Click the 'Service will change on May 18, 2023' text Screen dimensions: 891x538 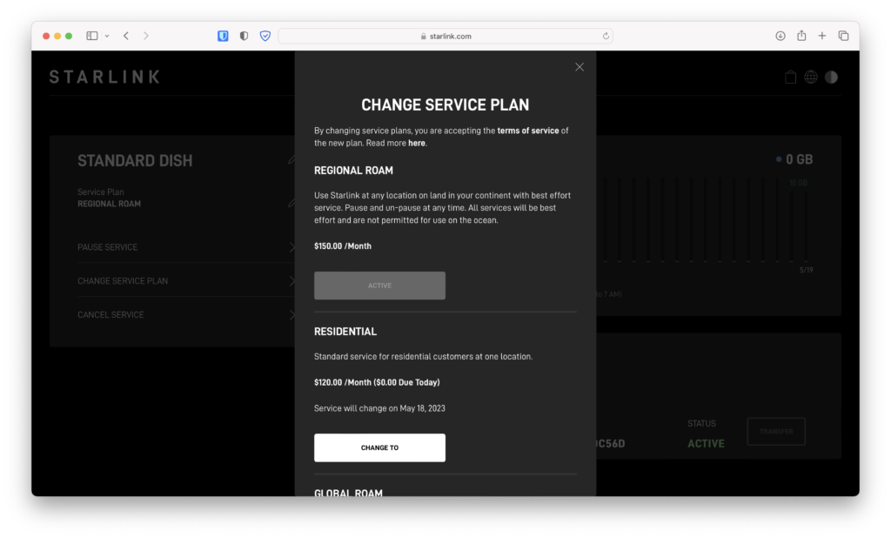(379, 408)
